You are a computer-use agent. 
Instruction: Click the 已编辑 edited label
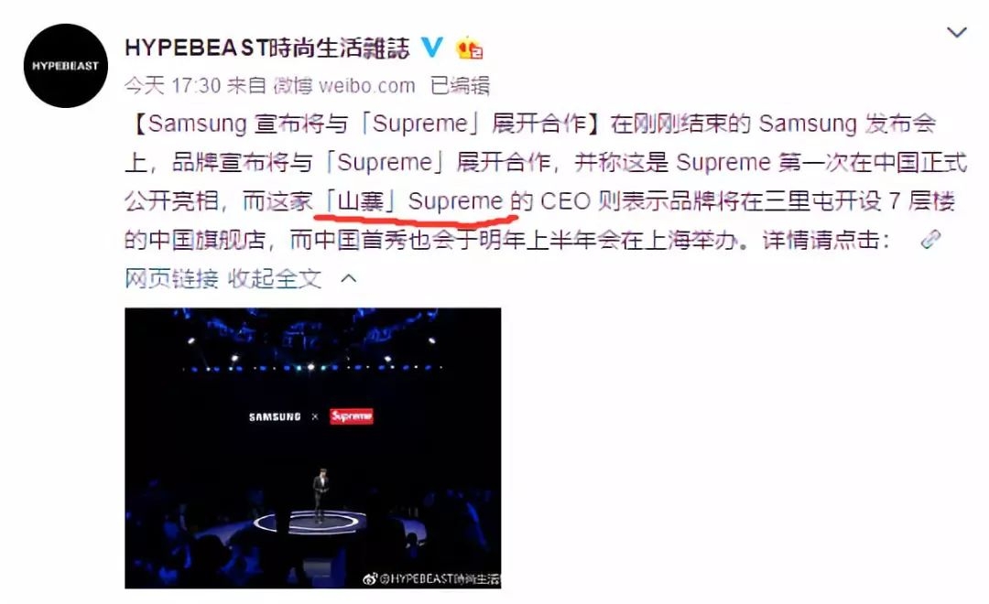pyautogui.click(x=459, y=85)
